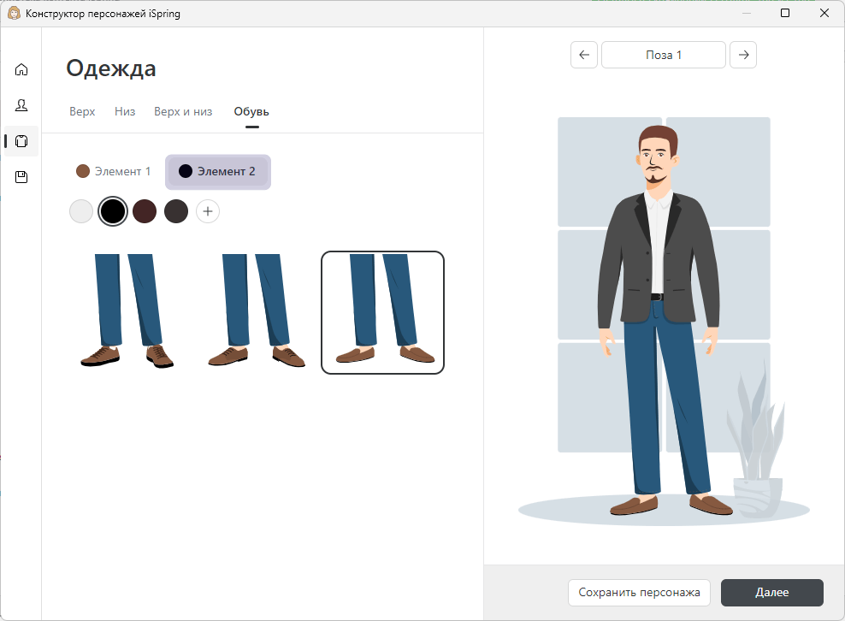
Task: Add a custom color with the plus button
Action: (208, 210)
